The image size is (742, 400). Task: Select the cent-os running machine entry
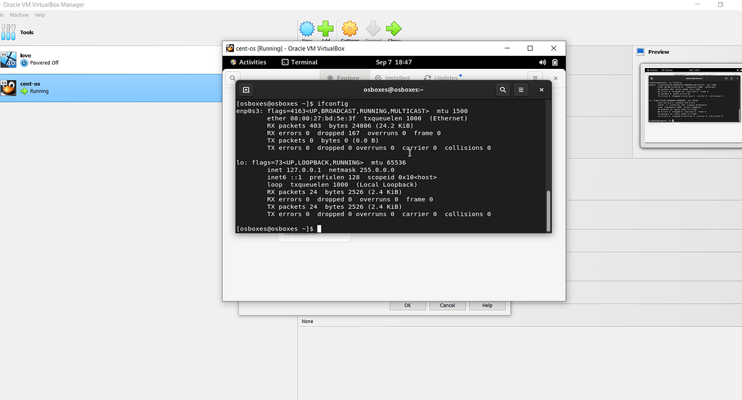tap(111, 88)
